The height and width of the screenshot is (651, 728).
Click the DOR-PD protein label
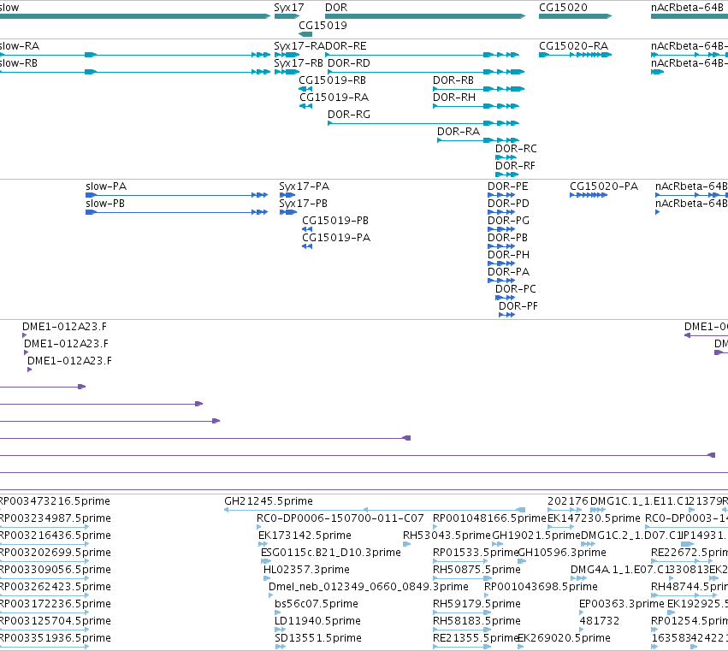pyautogui.click(x=508, y=204)
